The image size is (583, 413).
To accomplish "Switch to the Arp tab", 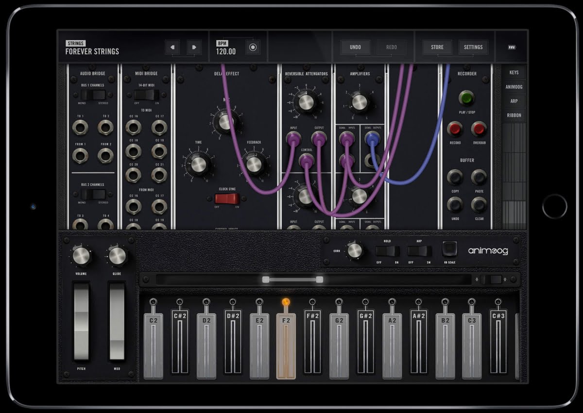I will (x=514, y=101).
